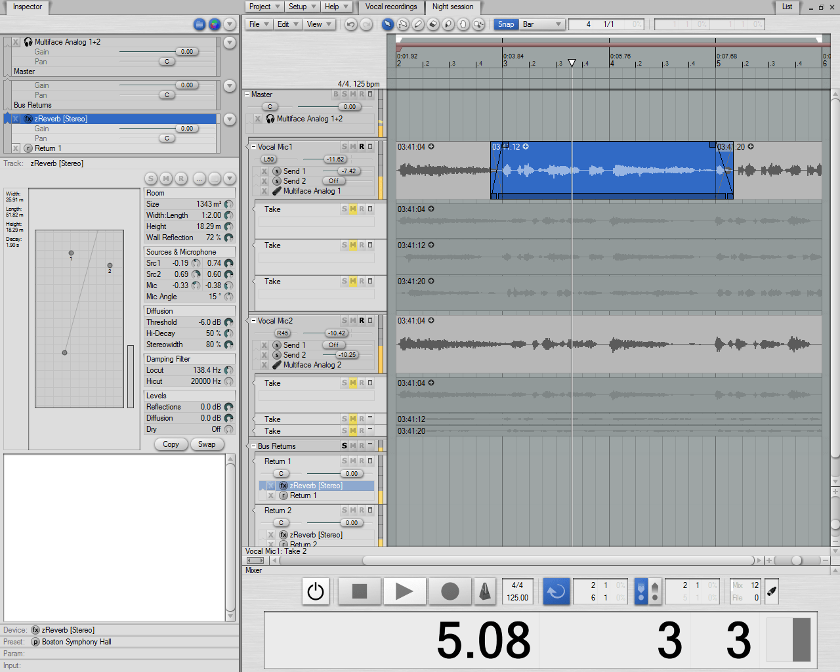
Task: Click the Copy button
Action: tap(171, 444)
